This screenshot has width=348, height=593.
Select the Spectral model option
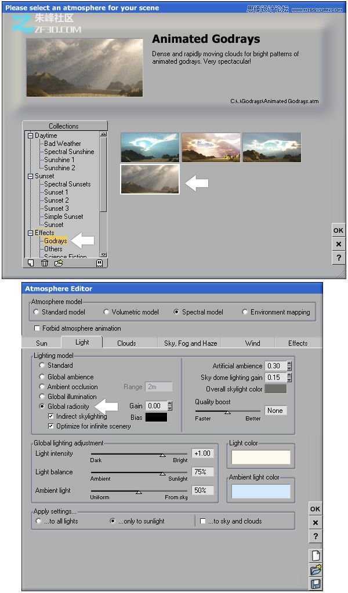(176, 312)
